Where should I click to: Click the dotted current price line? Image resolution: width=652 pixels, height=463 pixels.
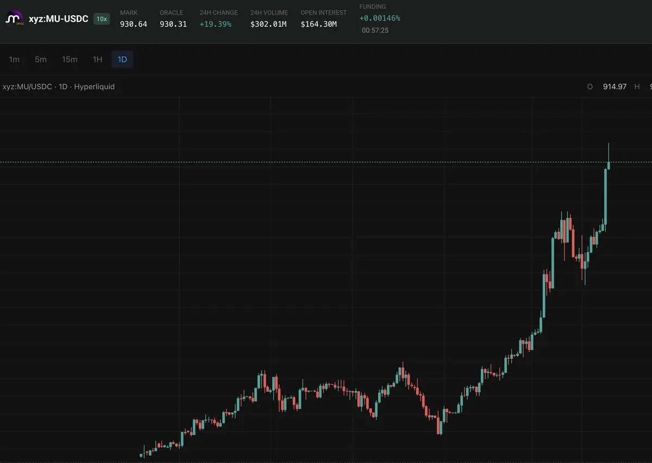326,162
